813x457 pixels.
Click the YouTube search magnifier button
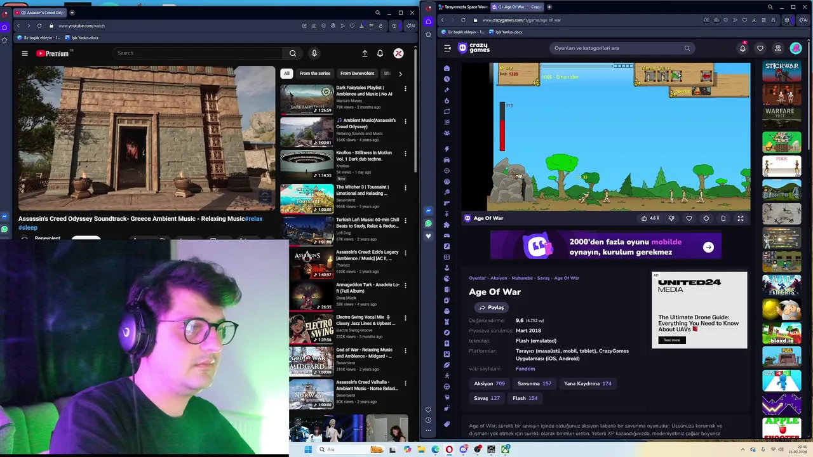293,53
